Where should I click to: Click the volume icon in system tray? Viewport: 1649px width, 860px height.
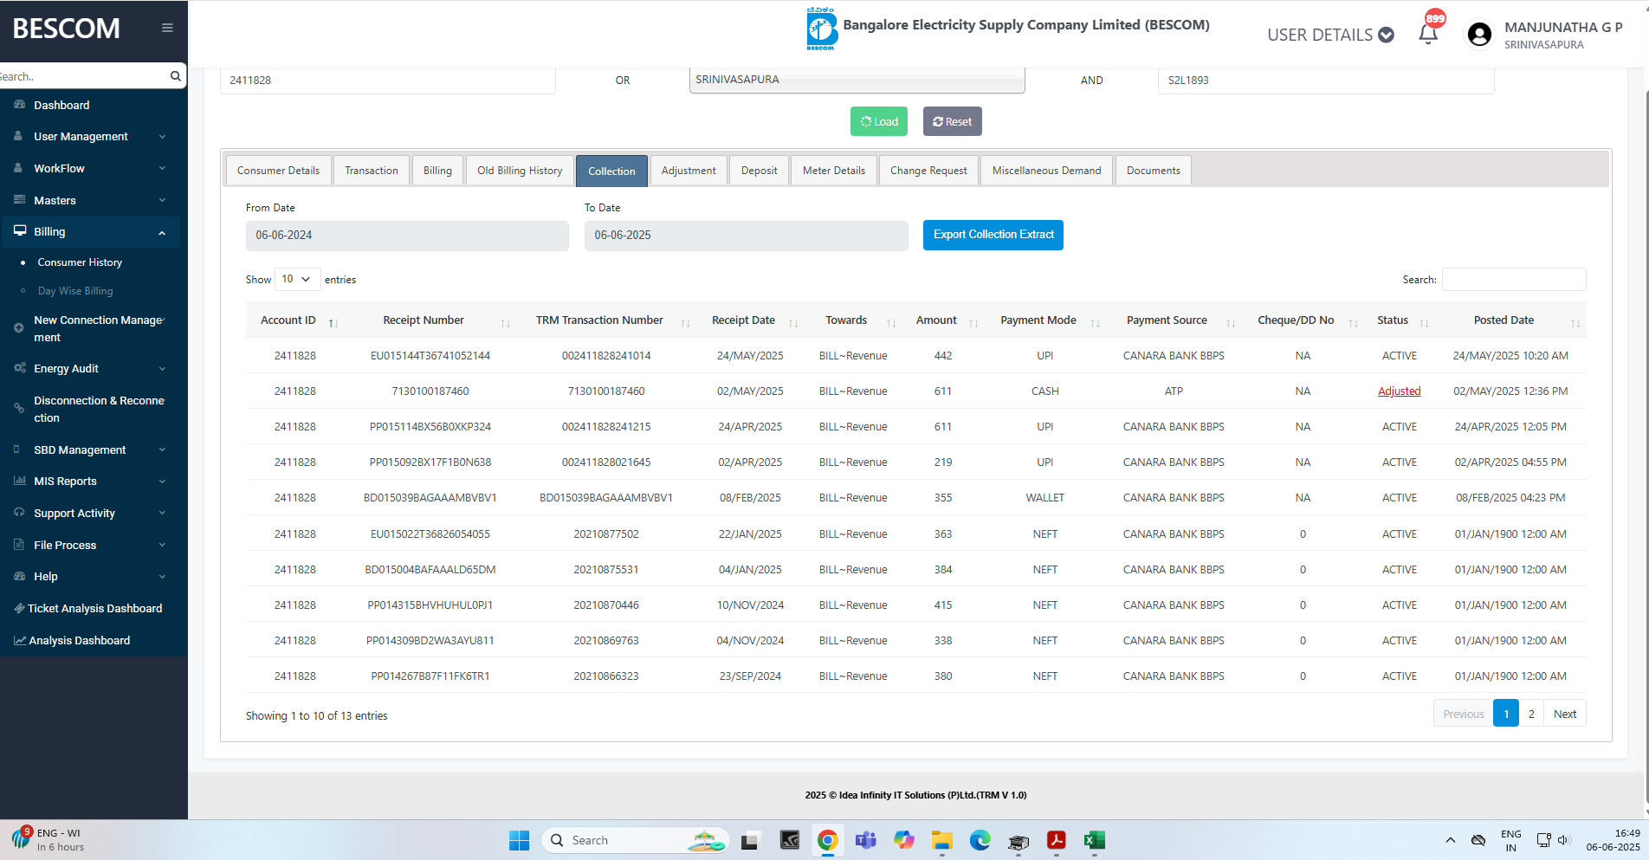(x=1563, y=839)
